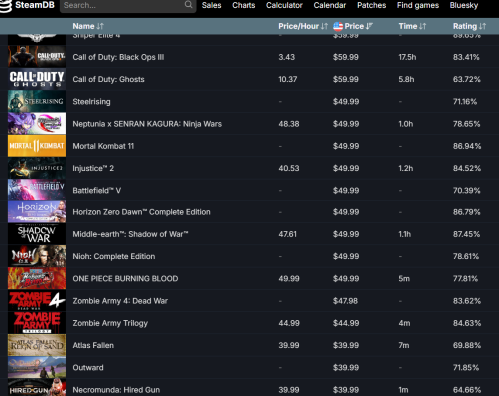Click the 5.8h time value
The height and width of the screenshot is (396, 499).
(406, 79)
